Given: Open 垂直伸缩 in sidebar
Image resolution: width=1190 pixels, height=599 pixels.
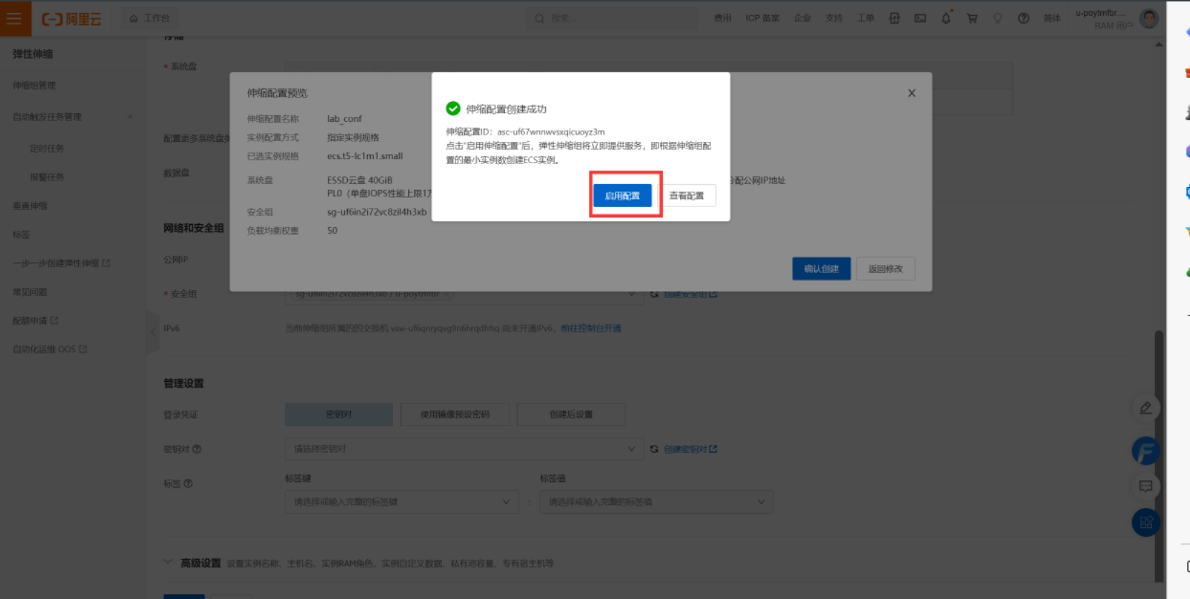Looking at the screenshot, I should click(29, 206).
